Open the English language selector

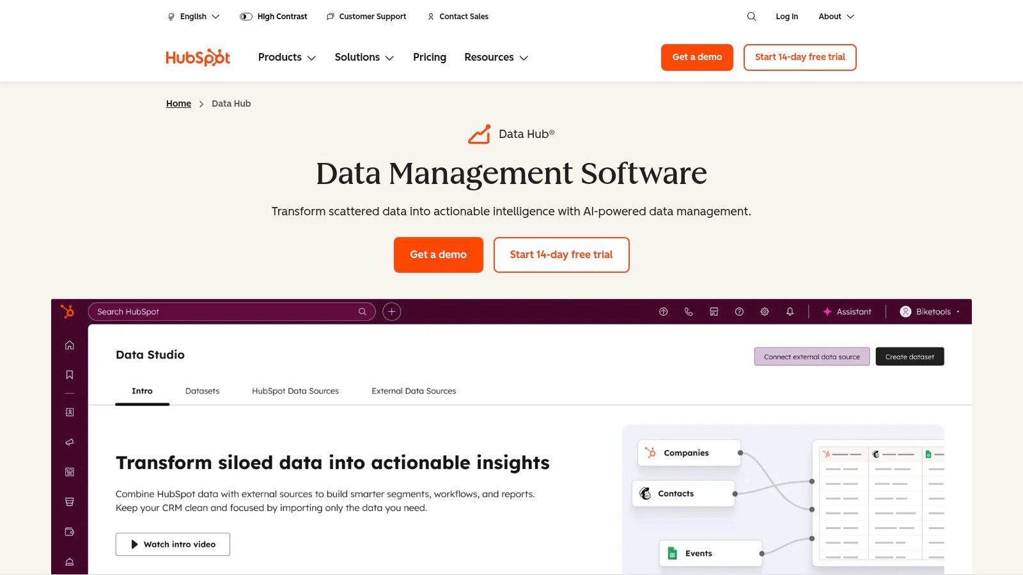click(192, 16)
